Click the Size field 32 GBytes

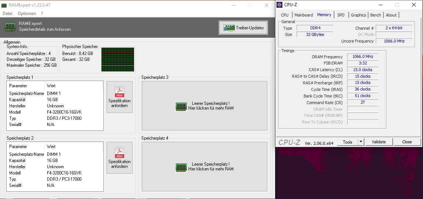coord(315,34)
